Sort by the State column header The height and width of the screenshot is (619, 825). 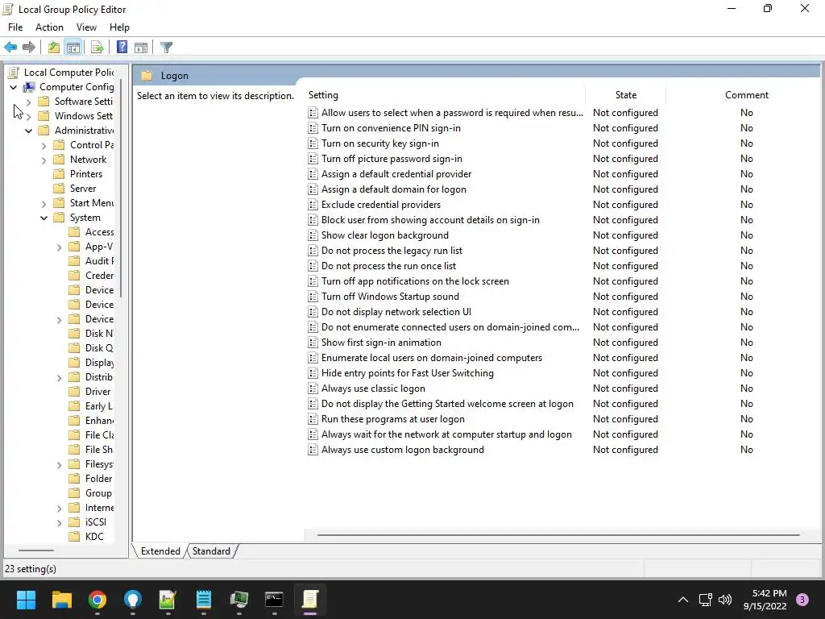(x=625, y=95)
